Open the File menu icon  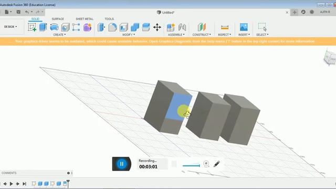[x=7, y=12]
